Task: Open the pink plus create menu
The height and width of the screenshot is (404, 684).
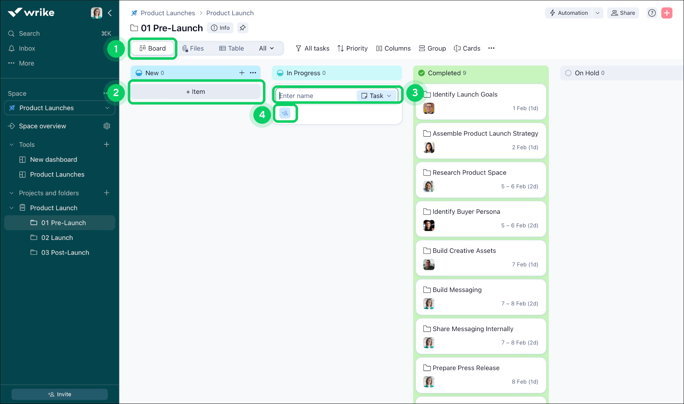Action: coord(667,13)
